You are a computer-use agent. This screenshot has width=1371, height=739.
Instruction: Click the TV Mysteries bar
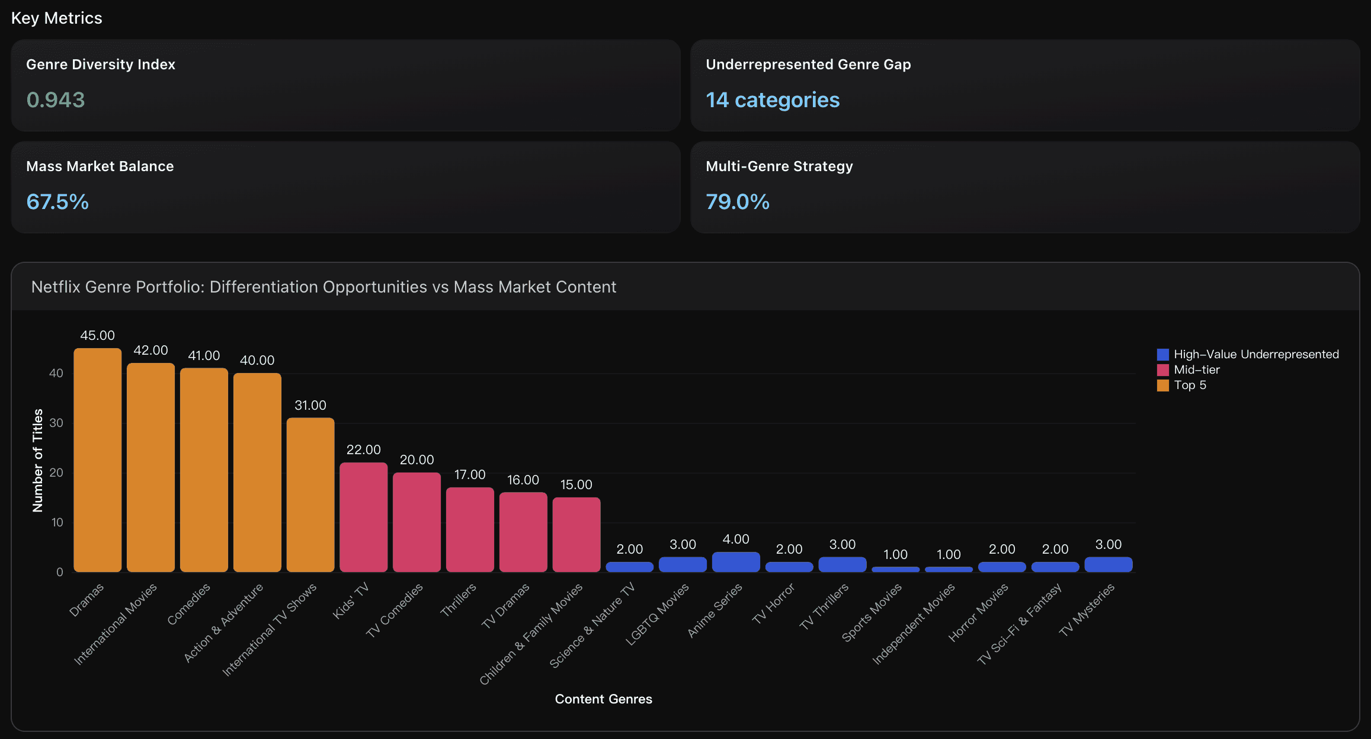point(1108,566)
